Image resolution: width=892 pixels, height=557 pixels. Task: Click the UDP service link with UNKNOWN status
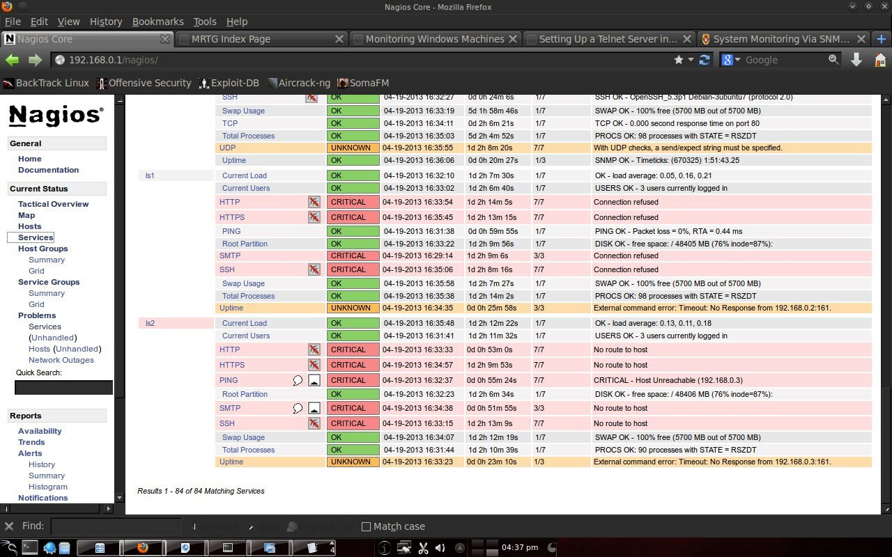(x=227, y=148)
